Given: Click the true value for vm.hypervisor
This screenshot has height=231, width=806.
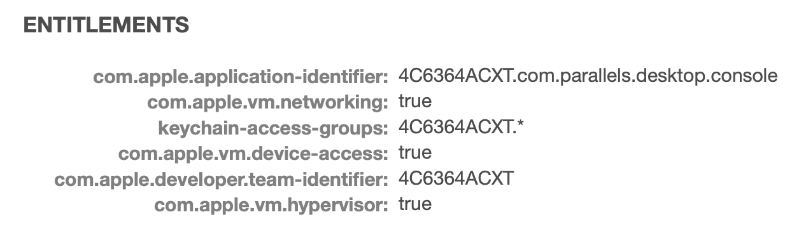Looking at the screenshot, I should tap(415, 204).
